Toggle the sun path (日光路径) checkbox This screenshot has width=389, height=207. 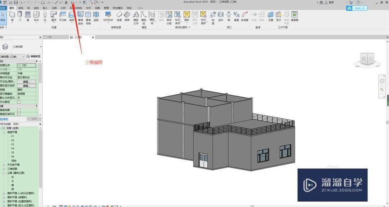(19, 102)
